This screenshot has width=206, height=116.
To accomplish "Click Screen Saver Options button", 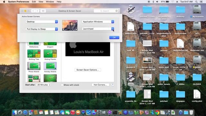I will (88, 70).
